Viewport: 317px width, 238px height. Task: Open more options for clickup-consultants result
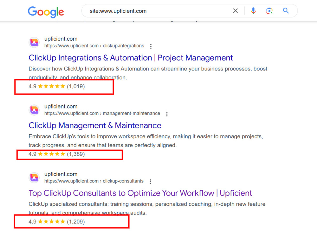tap(150, 182)
